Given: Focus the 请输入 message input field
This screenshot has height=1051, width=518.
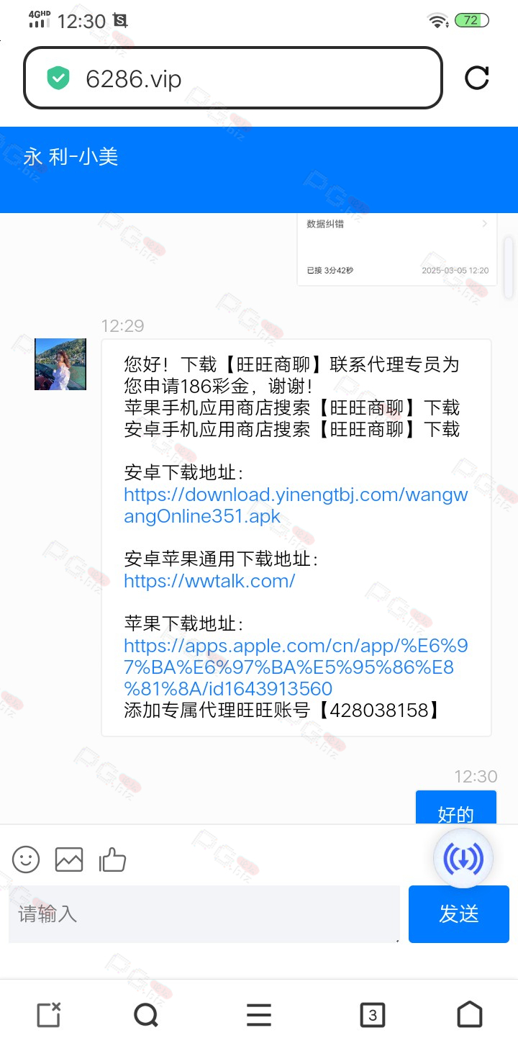Looking at the screenshot, I should [x=204, y=914].
